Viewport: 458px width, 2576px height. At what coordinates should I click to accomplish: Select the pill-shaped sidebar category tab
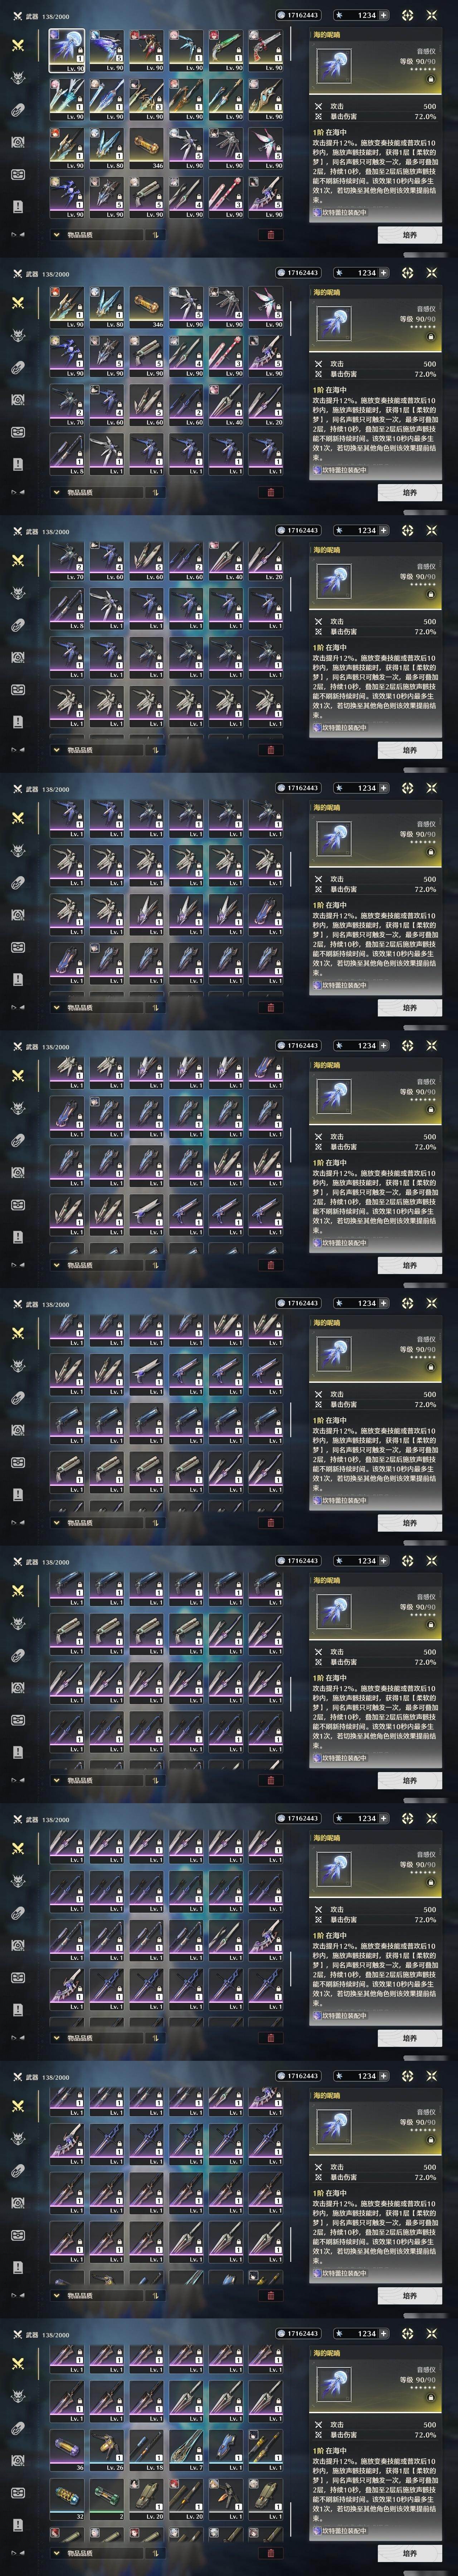coord(17,110)
